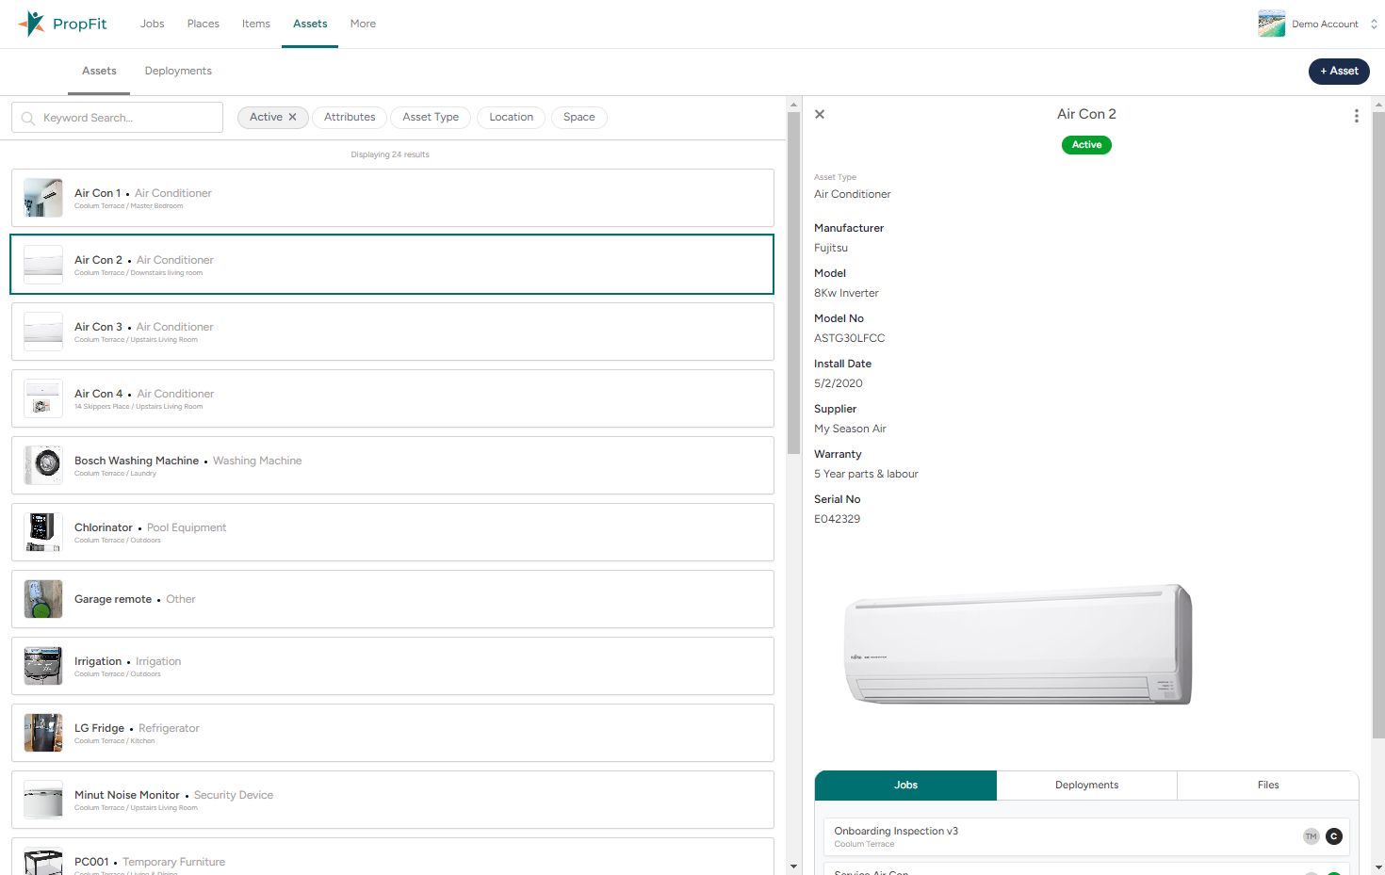This screenshot has width=1385, height=875.
Task: Open the Jobs menu in the top navigation
Action: 152,24
